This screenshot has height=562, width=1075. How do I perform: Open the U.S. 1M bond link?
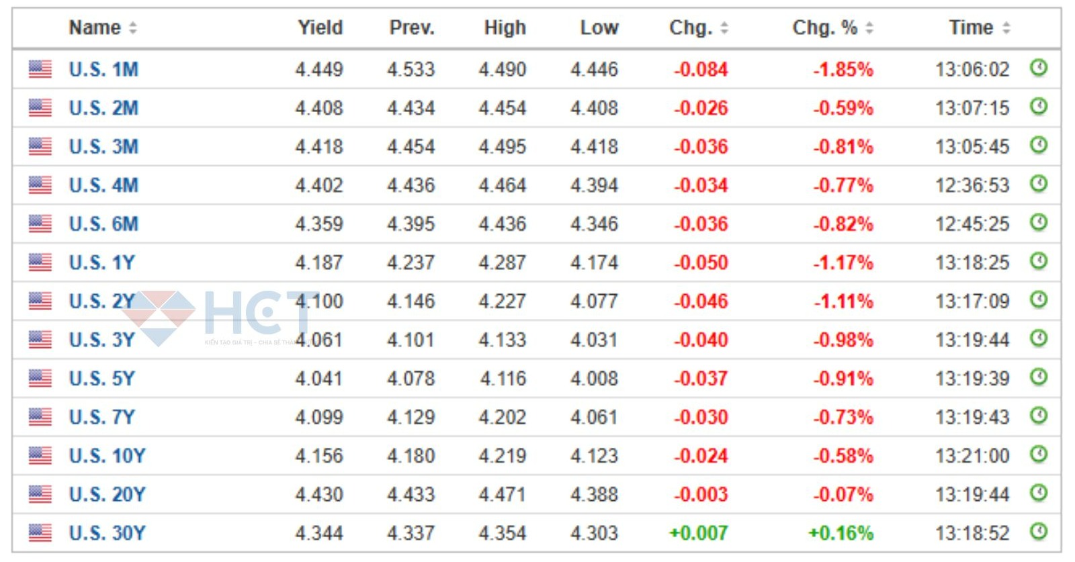click(x=103, y=69)
